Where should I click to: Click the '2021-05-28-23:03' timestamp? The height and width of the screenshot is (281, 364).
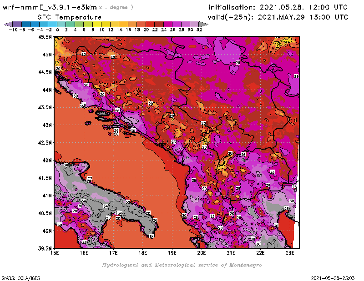click(333, 278)
